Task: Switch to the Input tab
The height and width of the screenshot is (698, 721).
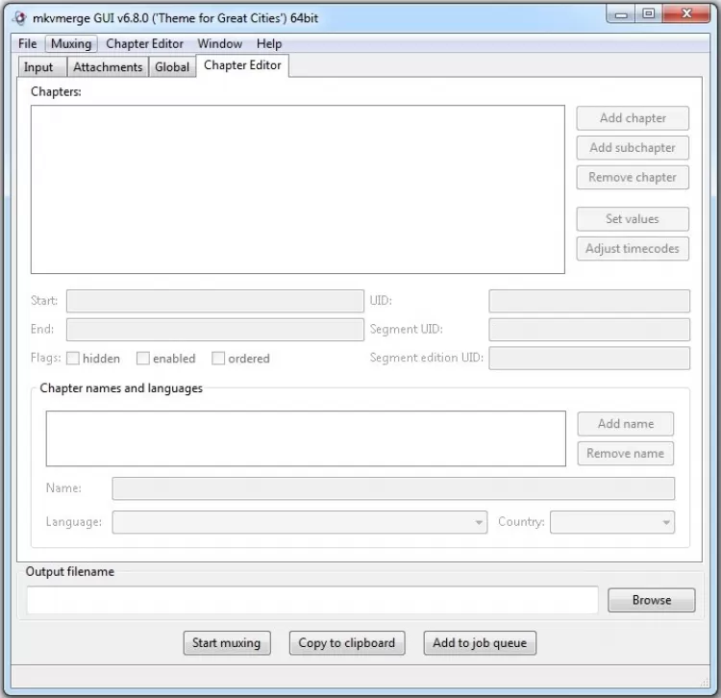Action: click(x=42, y=67)
